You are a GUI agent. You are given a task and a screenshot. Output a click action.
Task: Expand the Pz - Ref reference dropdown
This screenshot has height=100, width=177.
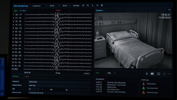tap(24, 11)
